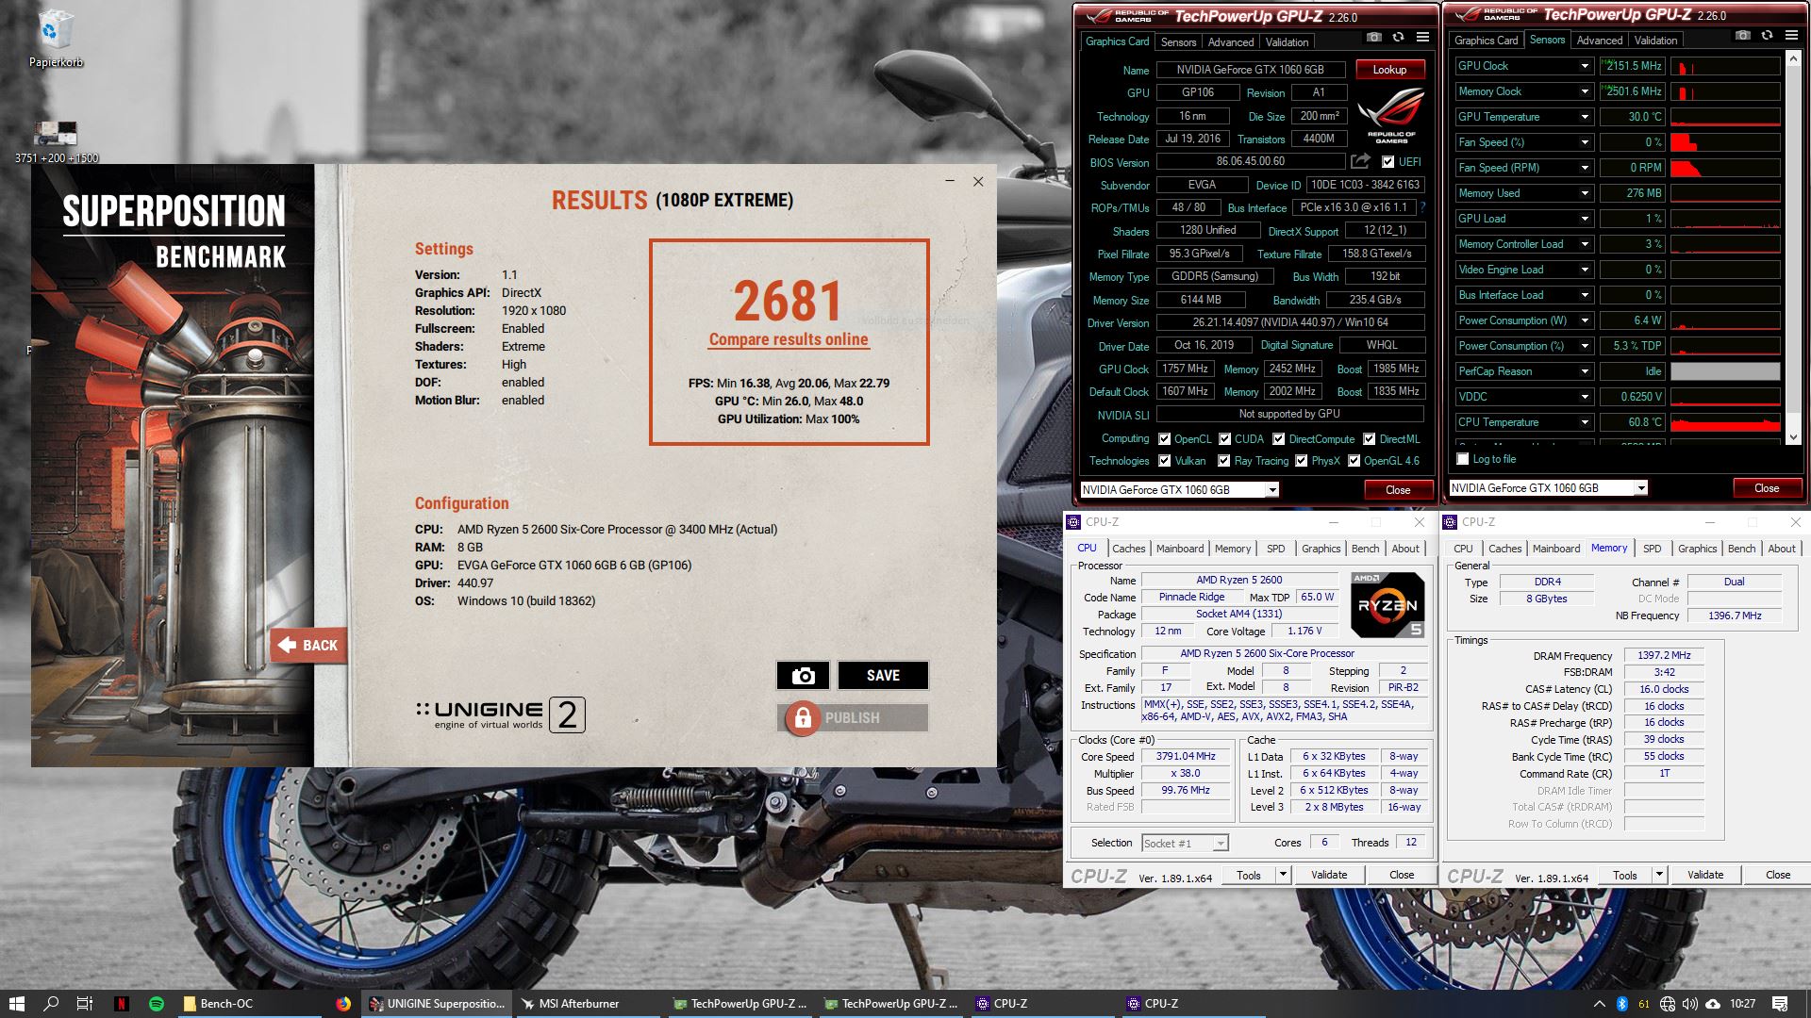Screen dimensions: 1811x1018
Task: Open Spotify from the taskbar
Action: [157, 1004]
